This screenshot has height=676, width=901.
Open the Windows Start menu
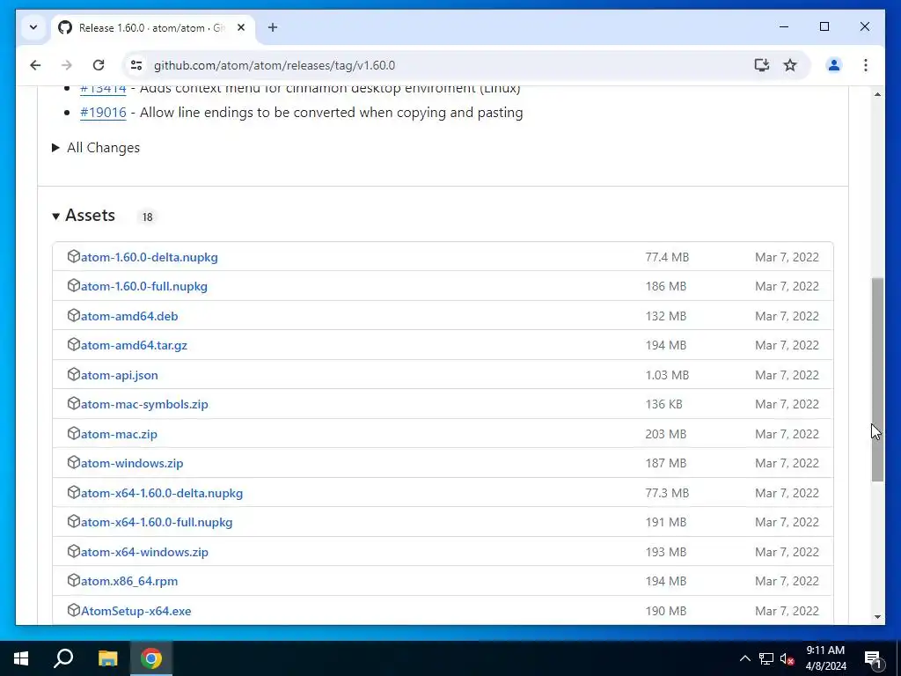click(21, 658)
